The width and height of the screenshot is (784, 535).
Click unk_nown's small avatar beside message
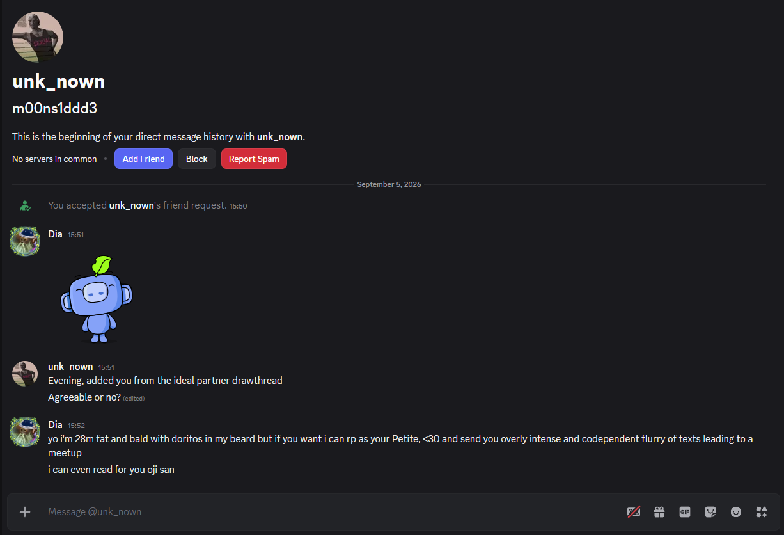(25, 373)
